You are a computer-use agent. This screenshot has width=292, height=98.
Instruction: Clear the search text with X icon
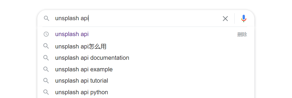coord(225,19)
